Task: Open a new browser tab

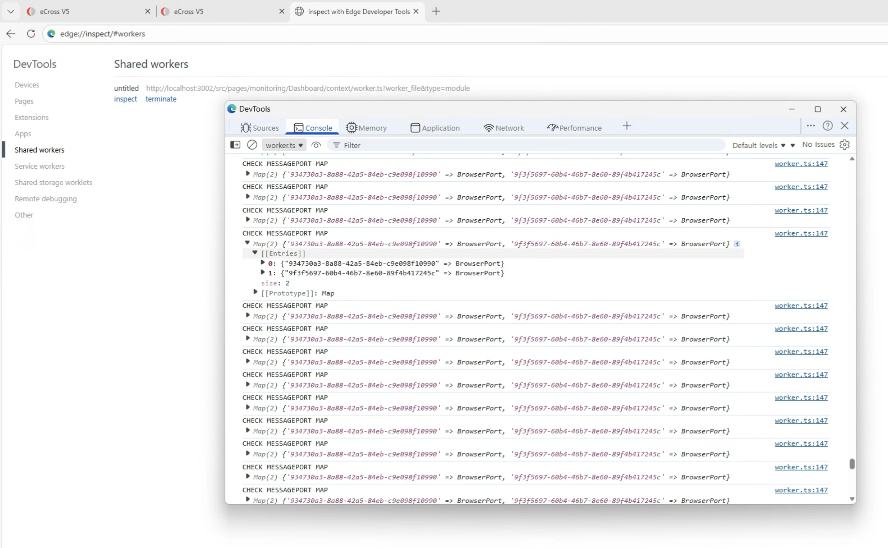Action: (x=436, y=11)
